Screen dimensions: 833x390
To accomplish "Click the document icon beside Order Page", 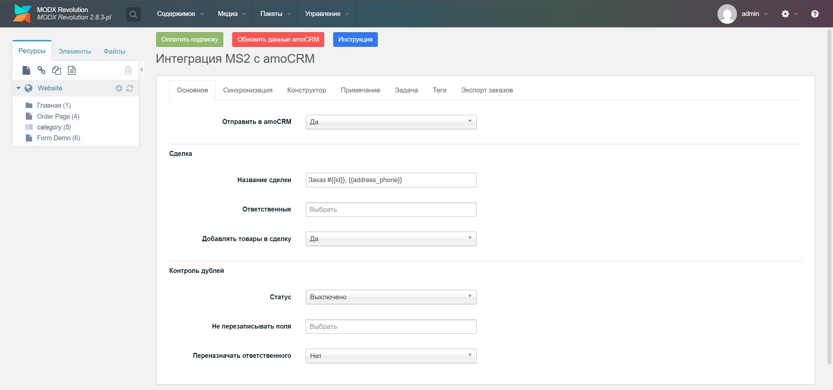I will [29, 116].
